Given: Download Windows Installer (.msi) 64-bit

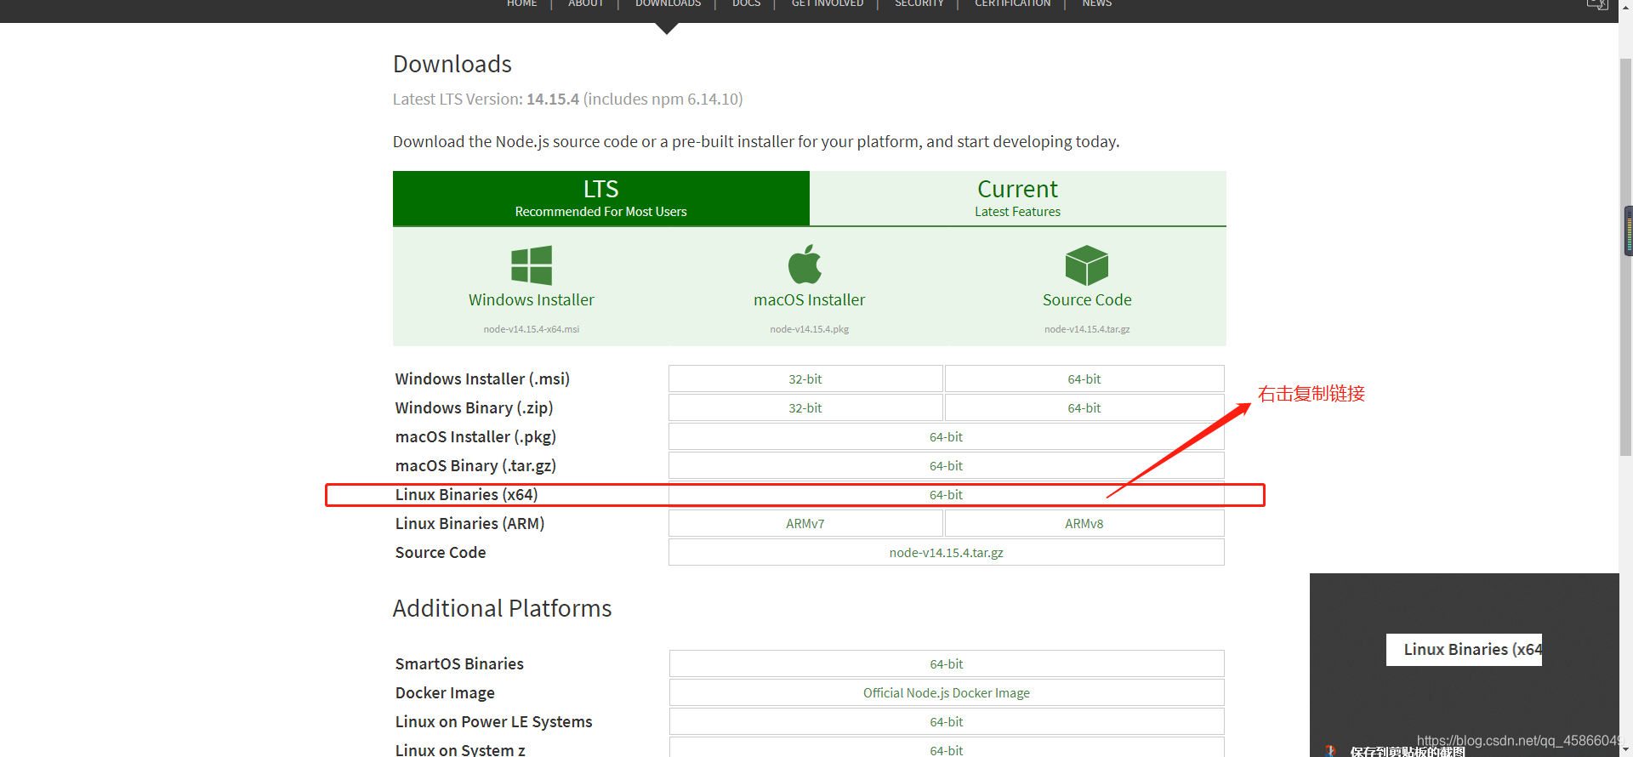Looking at the screenshot, I should pos(1084,379).
